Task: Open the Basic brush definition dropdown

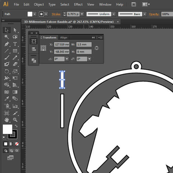Action: coord(144,14)
